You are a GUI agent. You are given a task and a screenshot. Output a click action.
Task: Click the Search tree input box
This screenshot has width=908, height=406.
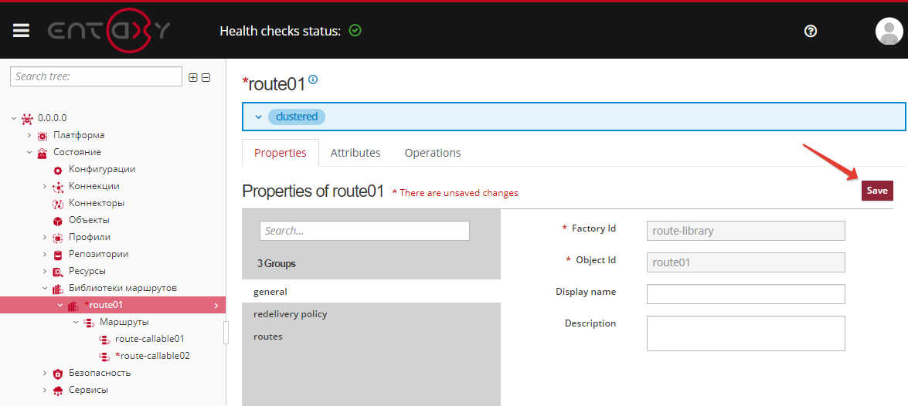(96, 76)
